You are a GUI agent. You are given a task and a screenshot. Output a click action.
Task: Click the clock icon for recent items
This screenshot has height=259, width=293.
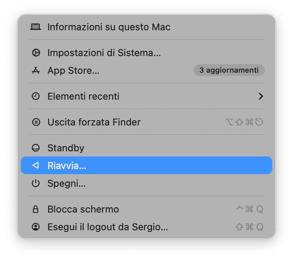pyautogui.click(x=36, y=96)
